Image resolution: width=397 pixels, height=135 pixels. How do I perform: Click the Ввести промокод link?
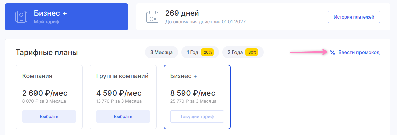pos(359,52)
